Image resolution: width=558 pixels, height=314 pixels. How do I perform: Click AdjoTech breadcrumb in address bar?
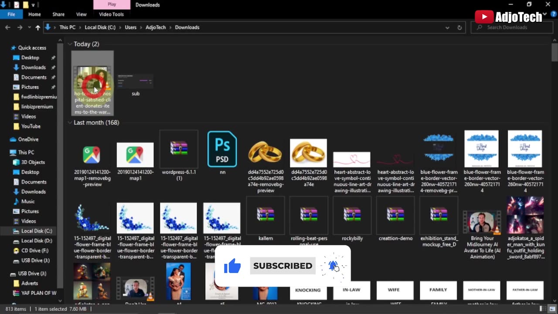[156, 27]
